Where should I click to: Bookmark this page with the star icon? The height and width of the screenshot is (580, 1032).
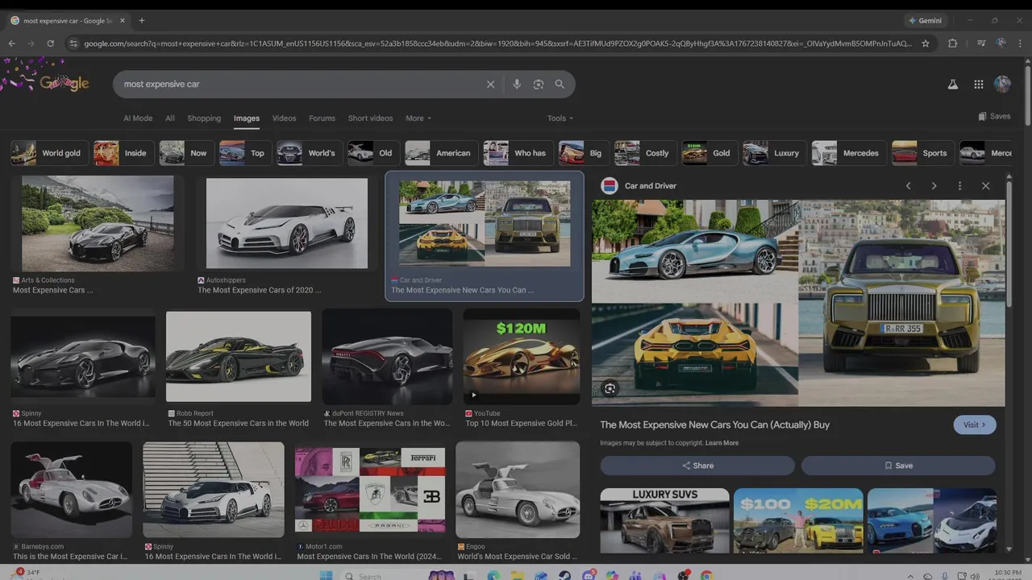(x=926, y=43)
